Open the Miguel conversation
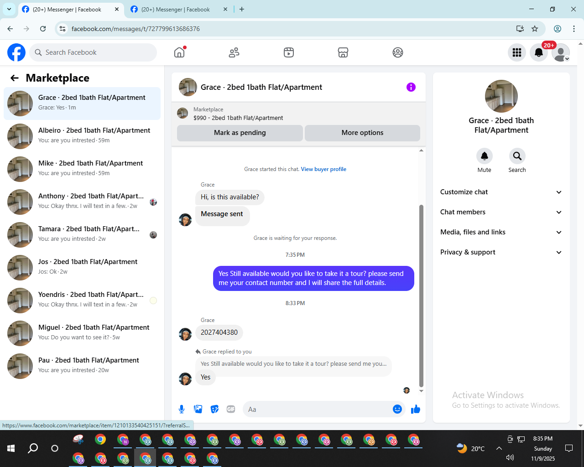This screenshot has width=584, height=467. click(x=82, y=333)
